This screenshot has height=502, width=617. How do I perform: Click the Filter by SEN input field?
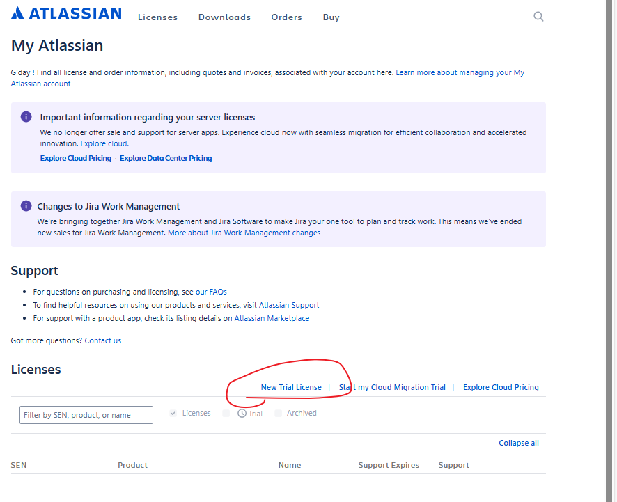(x=86, y=415)
